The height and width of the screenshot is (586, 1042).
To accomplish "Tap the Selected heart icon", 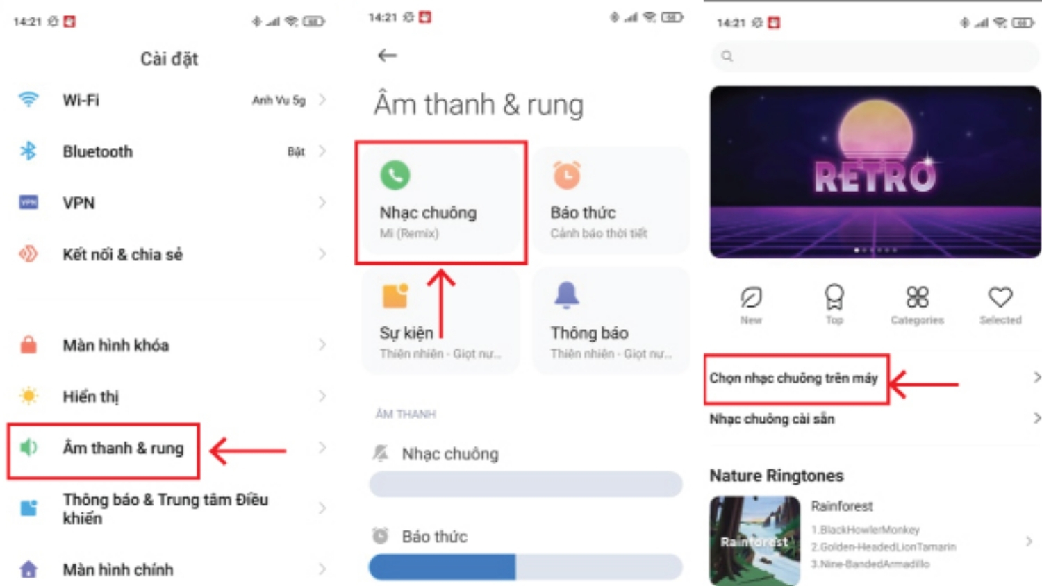I will click(x=1000, y=297).
